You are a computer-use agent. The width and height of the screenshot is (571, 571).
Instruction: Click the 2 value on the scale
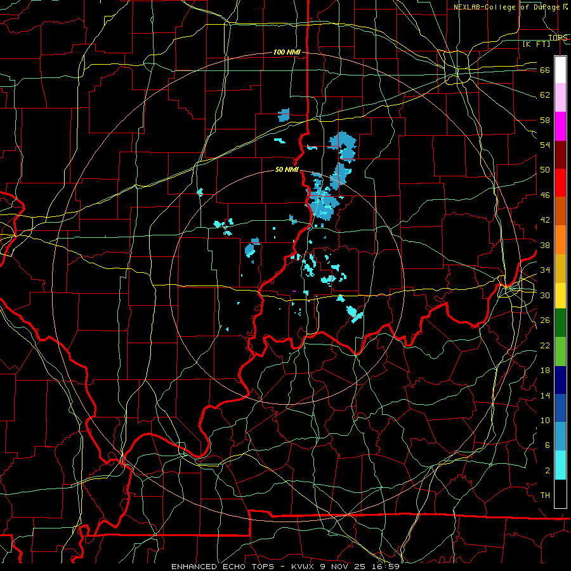coord(548,471)
